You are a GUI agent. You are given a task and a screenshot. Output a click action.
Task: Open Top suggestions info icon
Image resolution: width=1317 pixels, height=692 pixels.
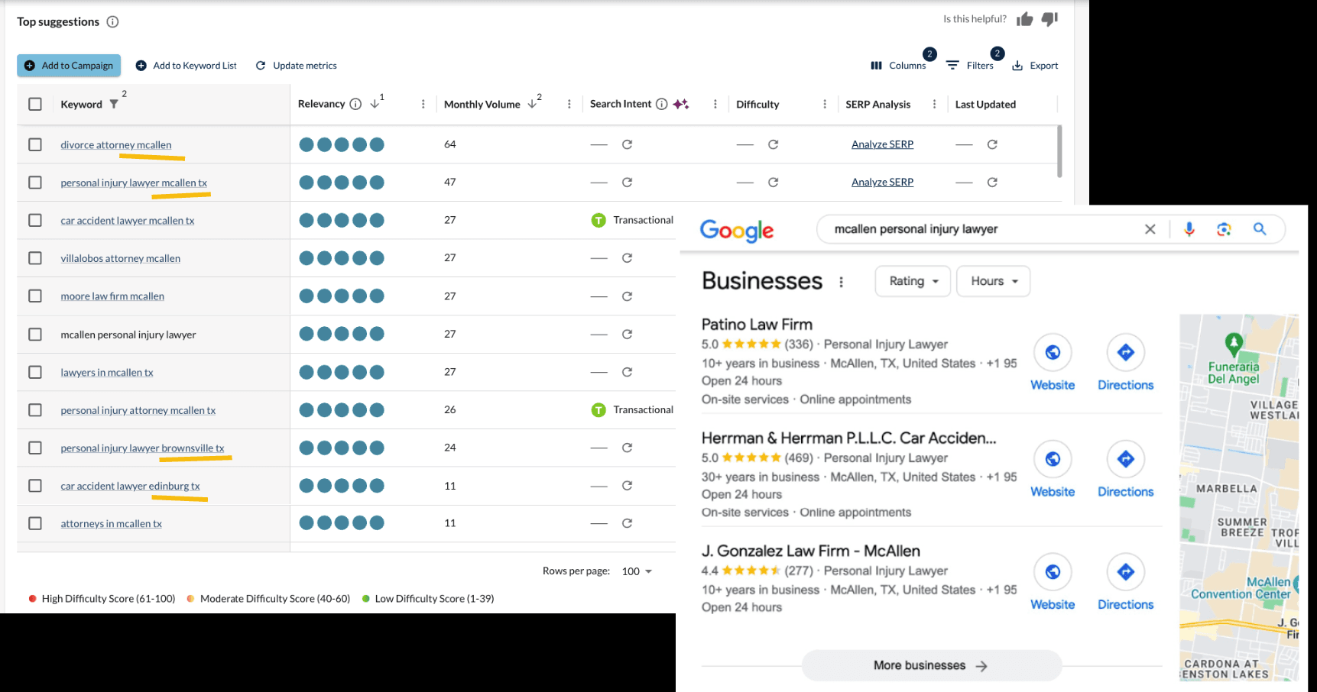point(112,21)
